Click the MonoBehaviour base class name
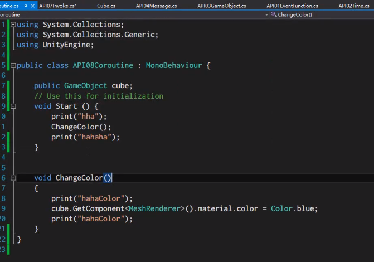 174,65
